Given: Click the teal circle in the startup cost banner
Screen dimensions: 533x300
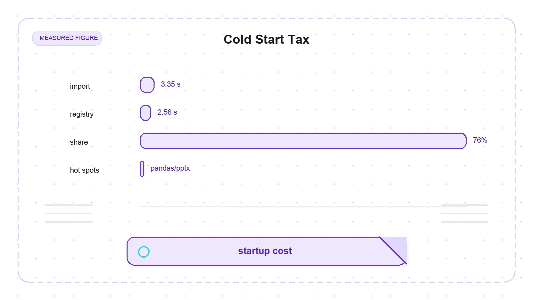Looking at the screenshot, I should click(x=144, y=252).
